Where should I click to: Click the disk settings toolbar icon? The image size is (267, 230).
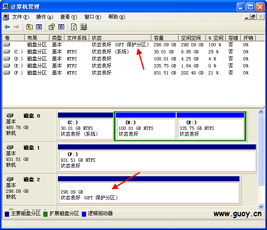tap(84, 27)
